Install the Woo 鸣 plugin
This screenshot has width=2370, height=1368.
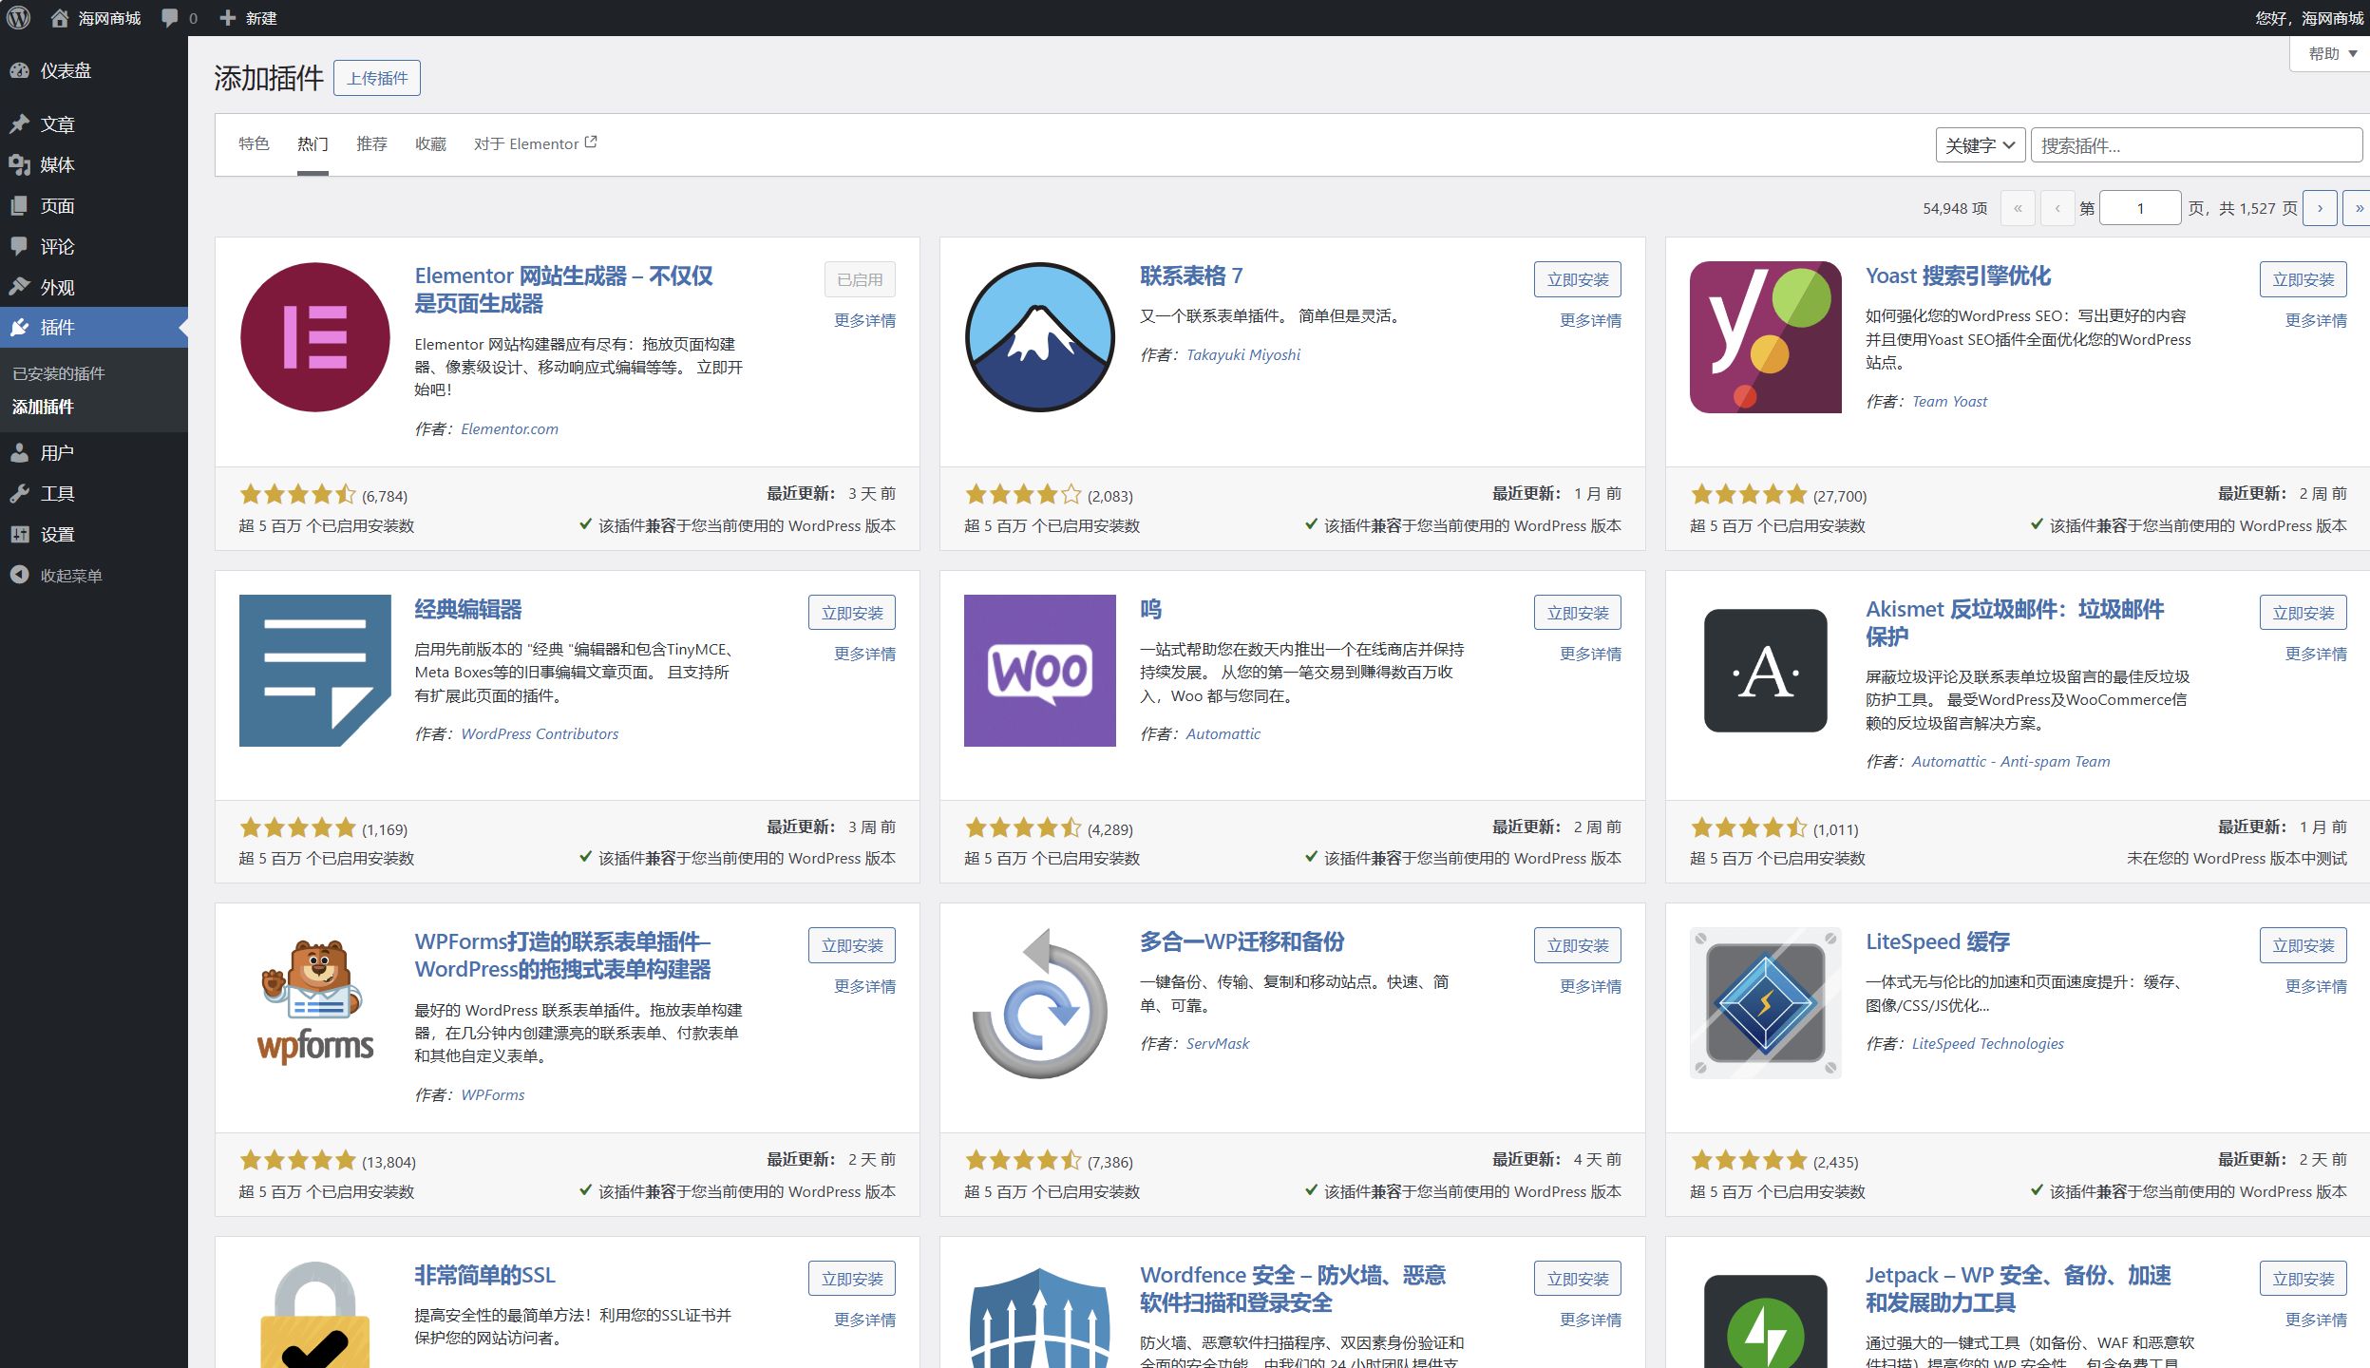point(1578,613)
